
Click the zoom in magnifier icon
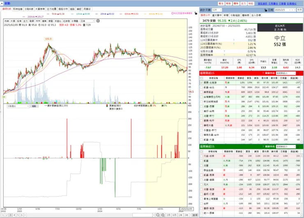pyautogui.click(x=163, y=215)
